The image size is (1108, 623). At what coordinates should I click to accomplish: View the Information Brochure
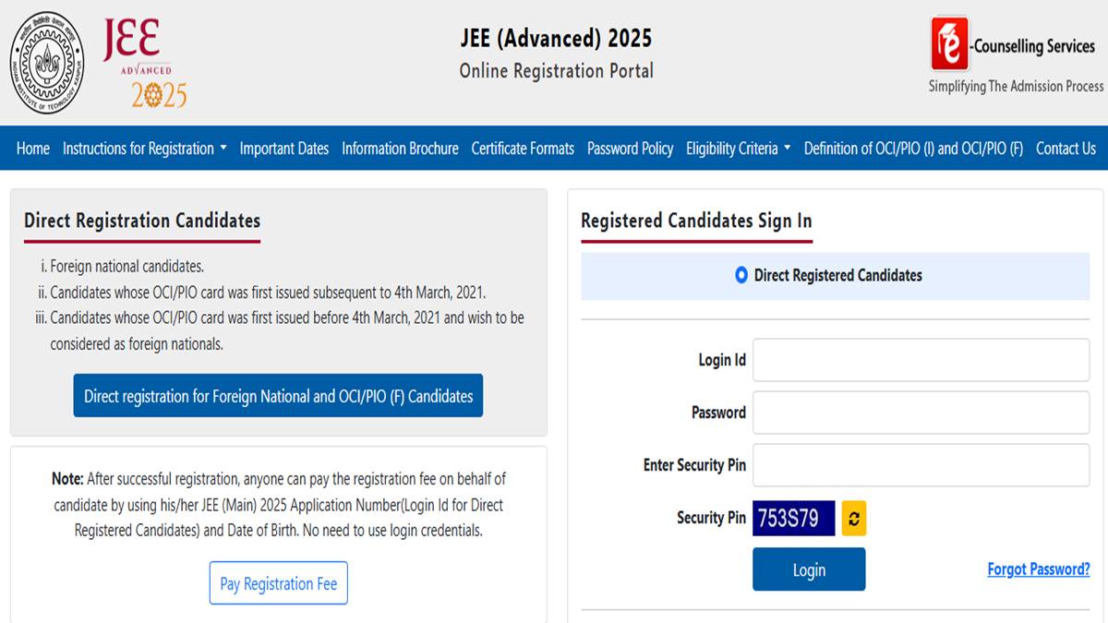click(x=400, y=148)
